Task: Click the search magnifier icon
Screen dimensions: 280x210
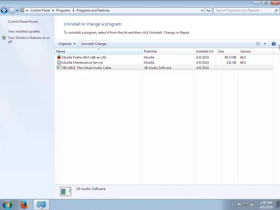Action: (x=276, y=10)
